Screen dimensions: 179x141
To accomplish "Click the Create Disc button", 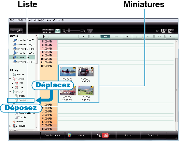I will [x=154, y=135].
